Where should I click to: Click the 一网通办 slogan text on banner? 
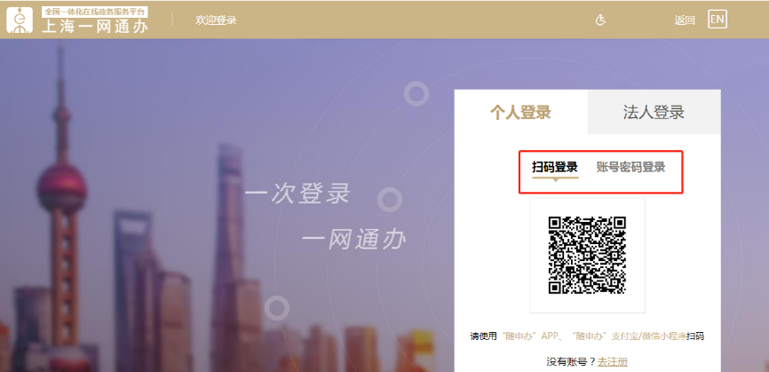(354, 241)
